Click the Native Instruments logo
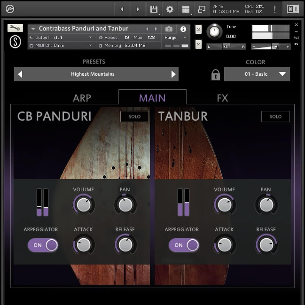Screen dimensions: 305x305 (293, 9)
